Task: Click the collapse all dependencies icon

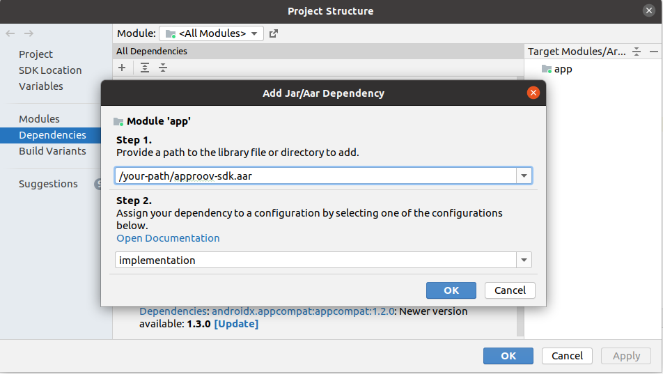Action: click(163, 68)
